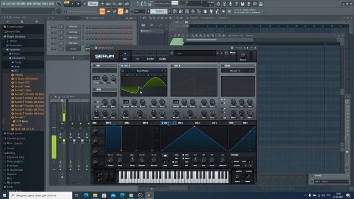The image size is (354, 199).
Task: Enable the OSC B toggle in Serum
Action: click(172, 66)
